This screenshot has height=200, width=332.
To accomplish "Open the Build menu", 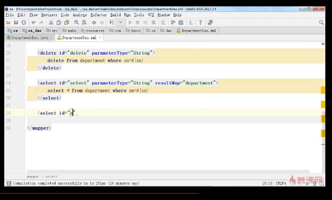I will tap(115, 15).
